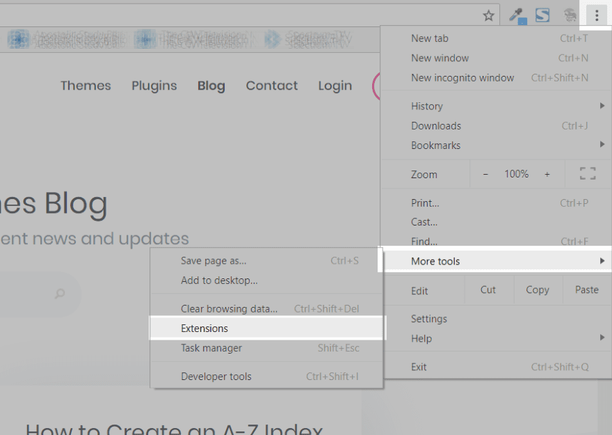This screenshot has height=435, width=612.
Task: Enter fullscreen using the zoom row icon
Action: pos(588,174)
